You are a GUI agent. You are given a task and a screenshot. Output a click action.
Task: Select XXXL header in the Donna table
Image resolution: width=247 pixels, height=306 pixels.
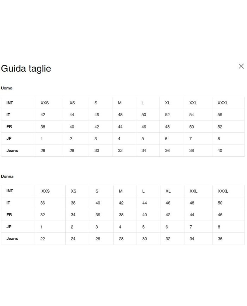pyautogui.click(x=223, y=191)
